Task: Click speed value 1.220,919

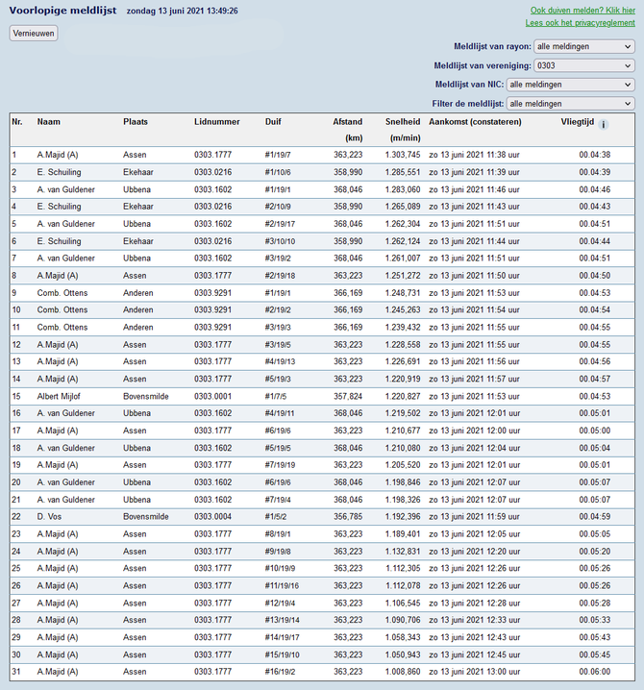Action: [x=403, y=379]
